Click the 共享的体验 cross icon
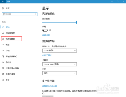This screenshot has height=97, width=126. click(3, 74)
